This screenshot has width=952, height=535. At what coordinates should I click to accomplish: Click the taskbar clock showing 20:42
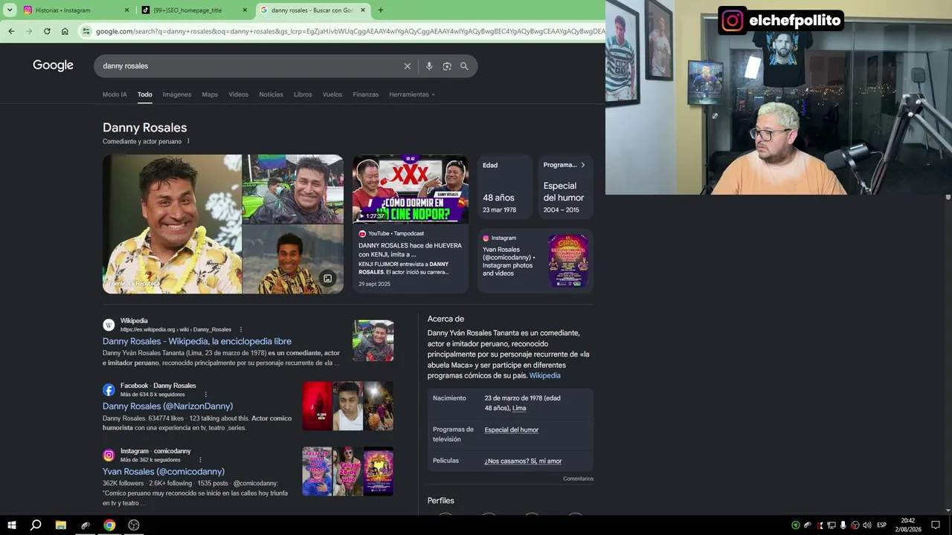tap(908, 525)
